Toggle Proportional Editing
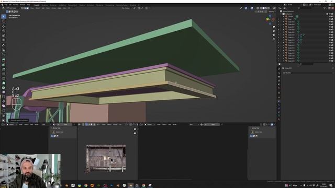This screenshot has width=335, height=188. click(x=147, y=8)
